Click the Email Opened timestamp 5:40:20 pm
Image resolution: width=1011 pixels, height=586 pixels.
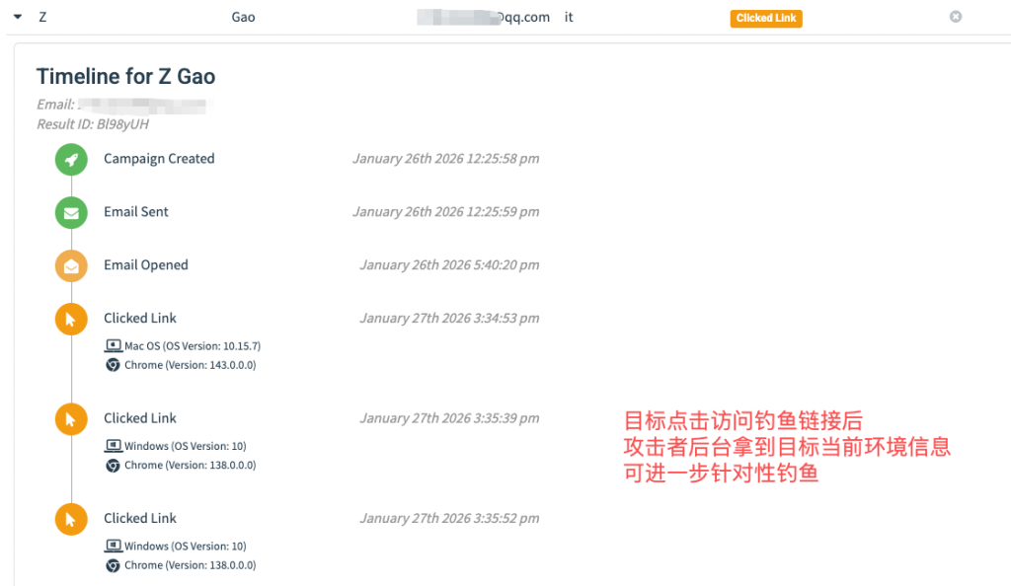(x=449, y=265)
